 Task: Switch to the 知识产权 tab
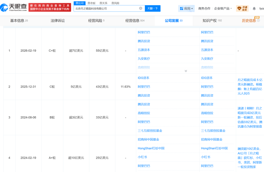point(212,21)
